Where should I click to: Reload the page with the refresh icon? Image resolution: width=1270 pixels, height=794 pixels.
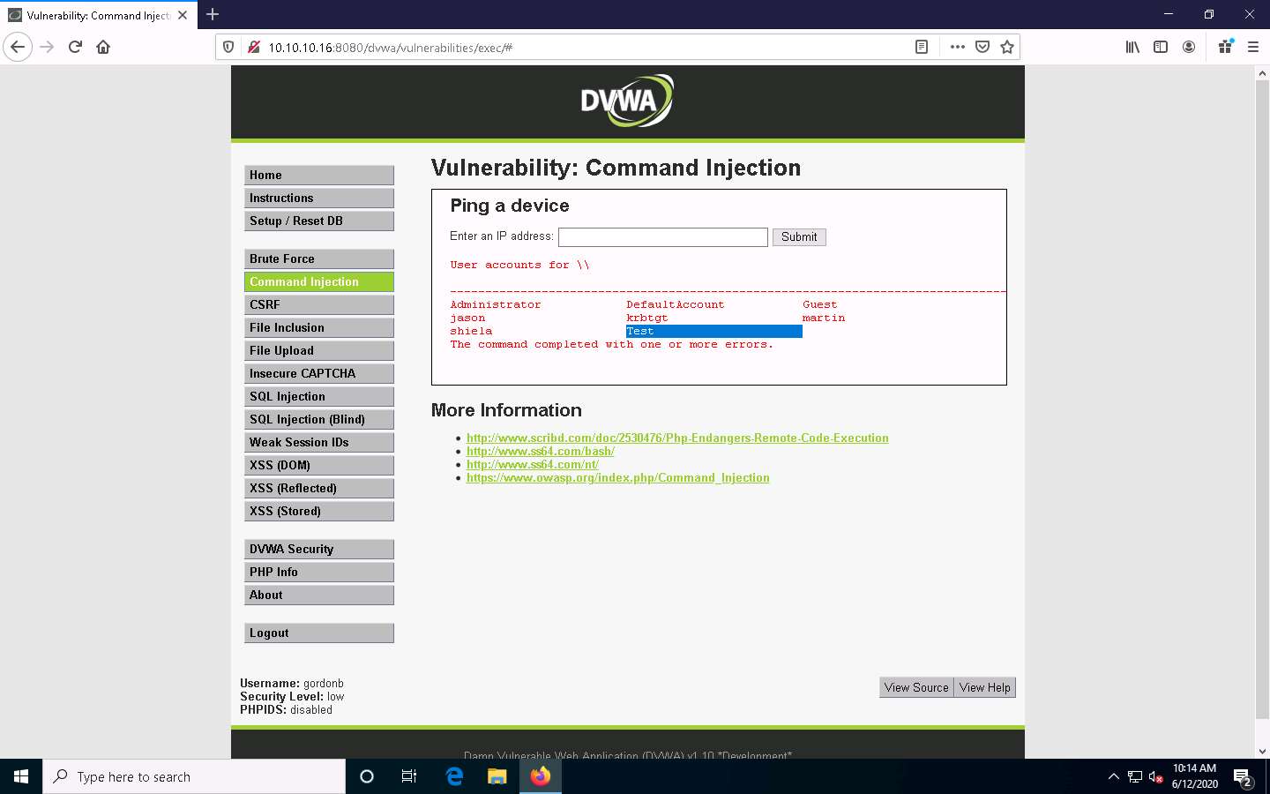[74, 47]
